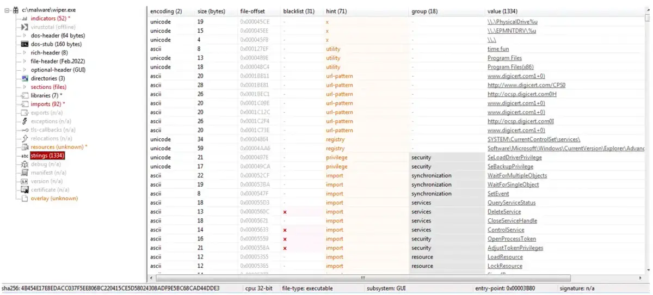
Task: Click the optional-header node icon
Action: coord(24,70)
